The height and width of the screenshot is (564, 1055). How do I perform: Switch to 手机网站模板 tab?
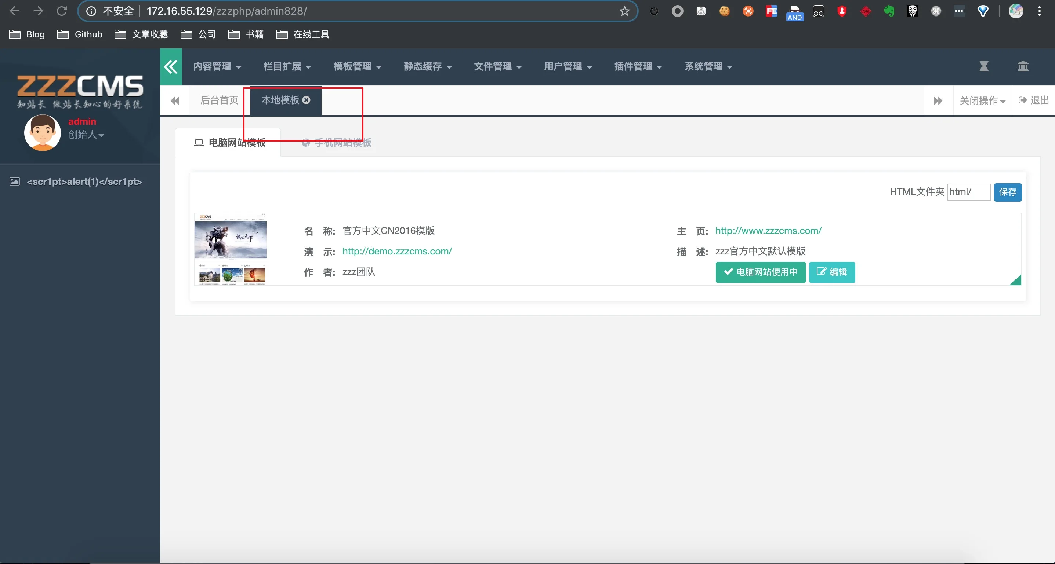337,143
